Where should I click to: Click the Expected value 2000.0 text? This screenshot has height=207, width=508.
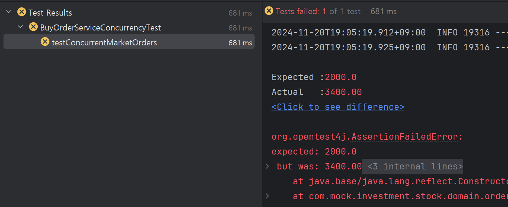341,77
